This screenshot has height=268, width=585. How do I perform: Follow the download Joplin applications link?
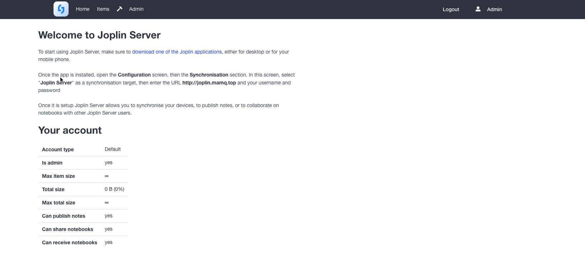177,52
